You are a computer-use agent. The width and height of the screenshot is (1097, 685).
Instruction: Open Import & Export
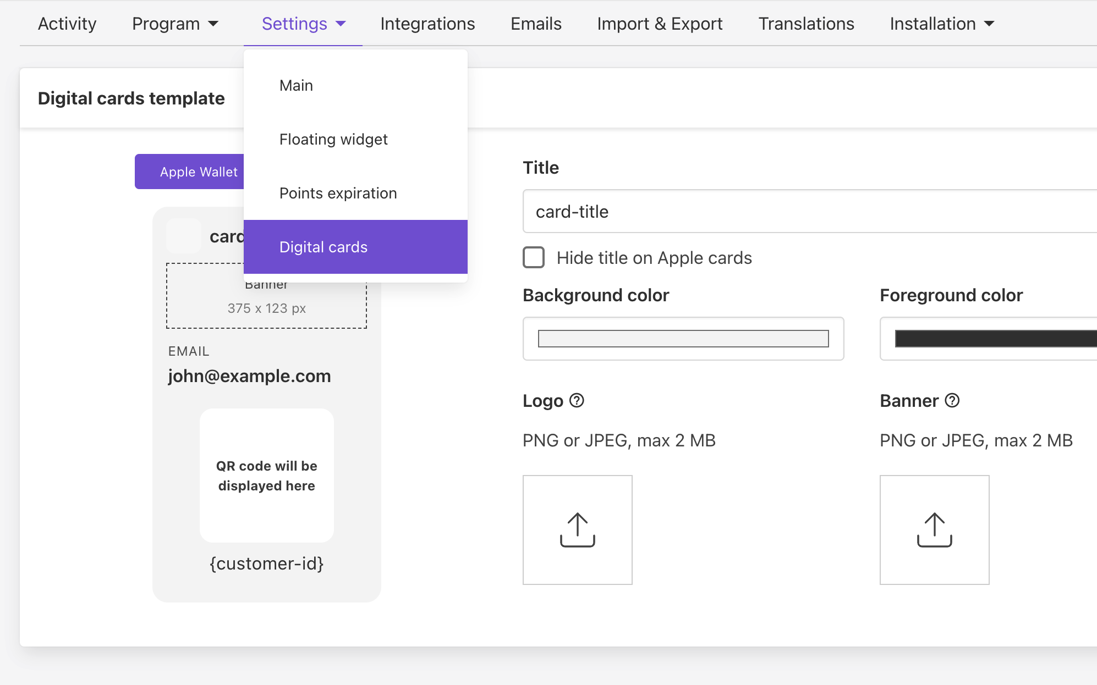point(660,24)
